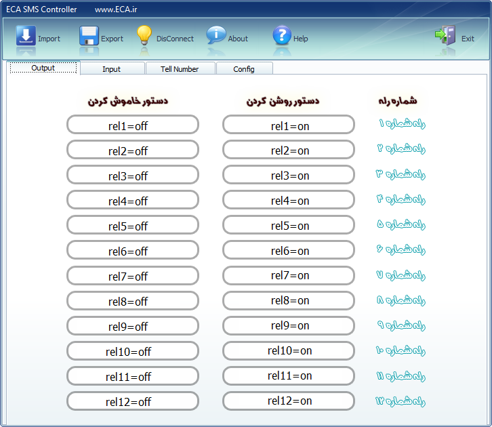Image resolution: width=492 pixels, height=427 pixels.
Task: Click the Help question mark icon
Action: pyautogui.click(x=282, y=35)
